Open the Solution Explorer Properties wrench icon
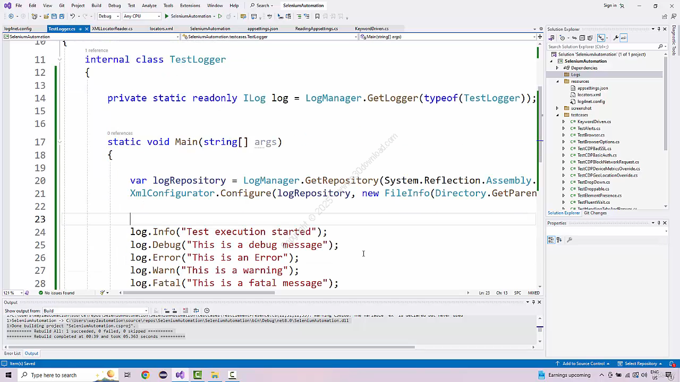 [x=616, y=38]
